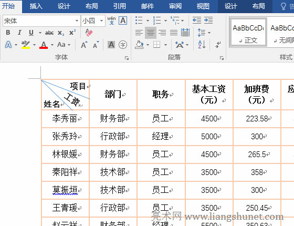Click the increase indent icon
Viewport: 294px width, 226px height.
[x=208, y=20]
